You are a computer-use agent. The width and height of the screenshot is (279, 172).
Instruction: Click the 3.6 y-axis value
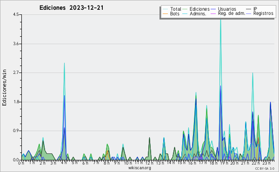click(16, 44)
